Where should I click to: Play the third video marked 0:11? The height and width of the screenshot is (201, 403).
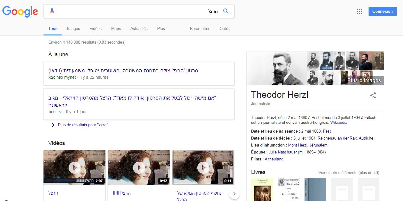[203, 167]
